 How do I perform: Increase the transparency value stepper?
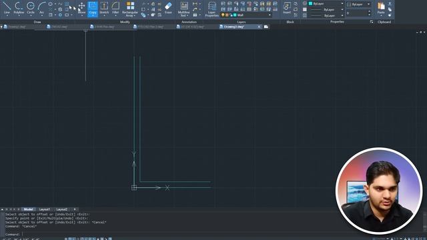[x=369, y=11]
